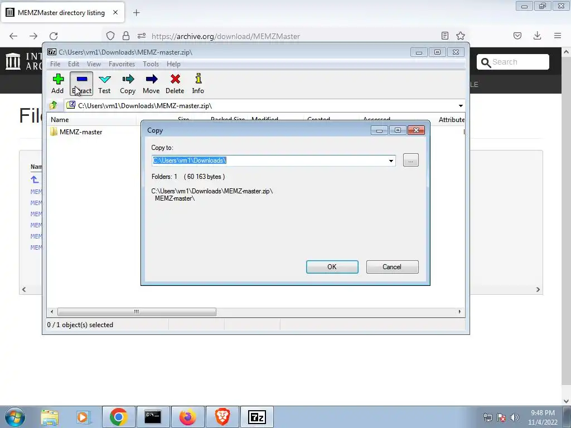
Task: Go forward in the Firefox browser
Action: click(x=33, y=36)
